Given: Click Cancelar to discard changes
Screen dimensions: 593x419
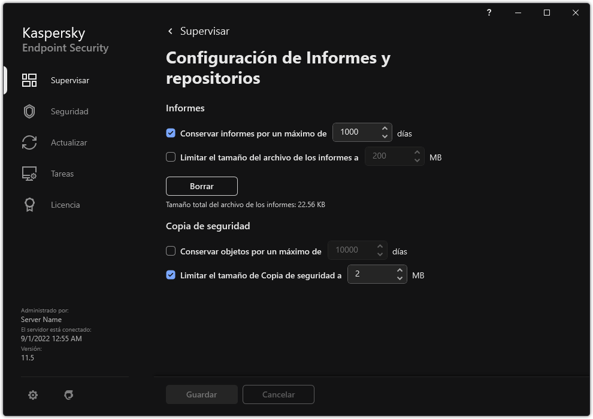Looking at the screenshot, I should [x=278, y=394].
